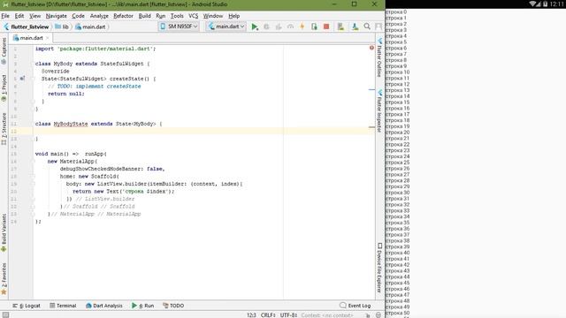The height and width of the screenshot is (318, 566).
Task: Open the Build Variants tool window
Action: pos(4,233)
